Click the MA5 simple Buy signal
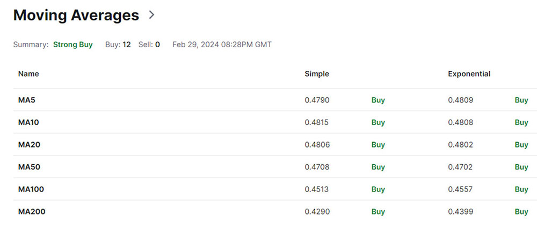537x236 pixels. (378, 100)
